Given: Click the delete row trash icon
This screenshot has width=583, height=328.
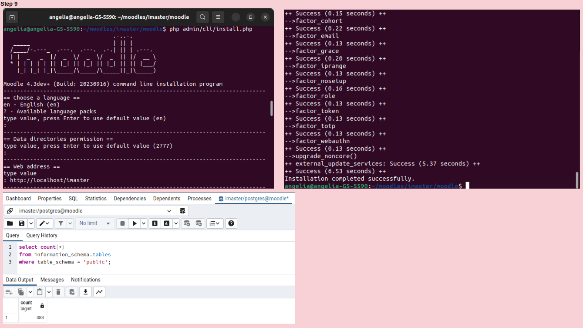Looking at the screenshot, I should (x=58, y=292).
